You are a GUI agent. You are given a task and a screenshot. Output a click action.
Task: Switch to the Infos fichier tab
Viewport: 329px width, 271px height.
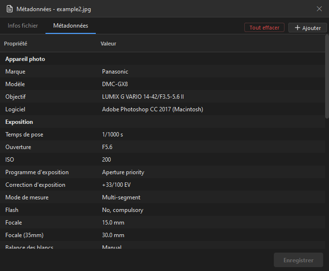click(x=23, y=26)
